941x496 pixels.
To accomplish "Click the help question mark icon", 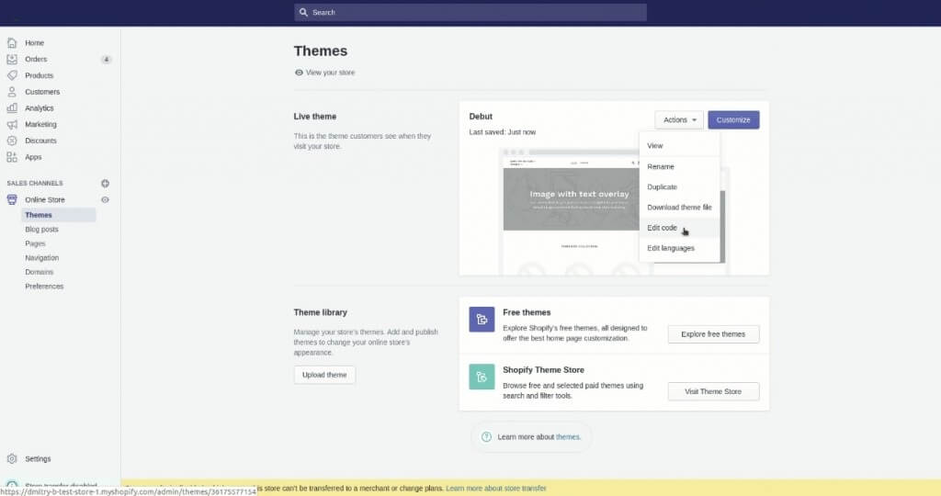I will [487, 436].
